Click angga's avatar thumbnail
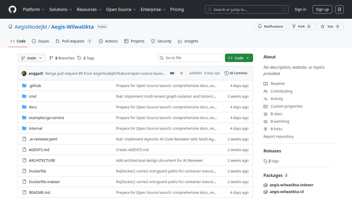352x198 pixels. [x=24, y=73]
